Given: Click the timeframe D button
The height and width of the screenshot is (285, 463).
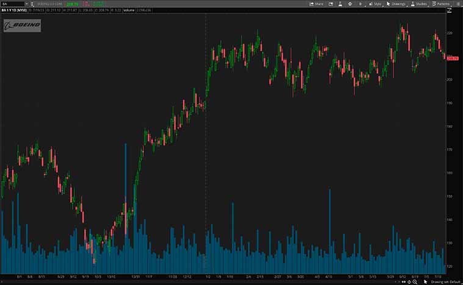Looking at the screenshot, I should 361,4.
